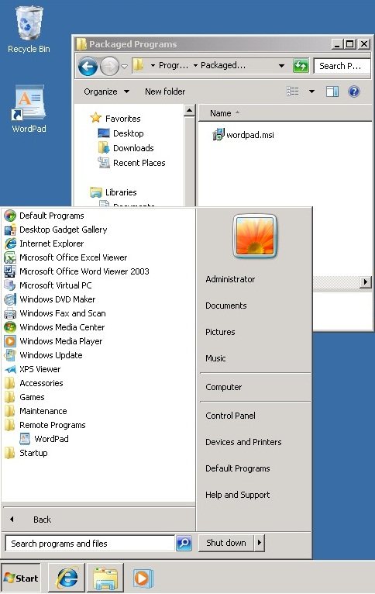Open the Recycle Bin desktop icon
The height and width of the screenshot is (594, 375).
coord(29,29)
